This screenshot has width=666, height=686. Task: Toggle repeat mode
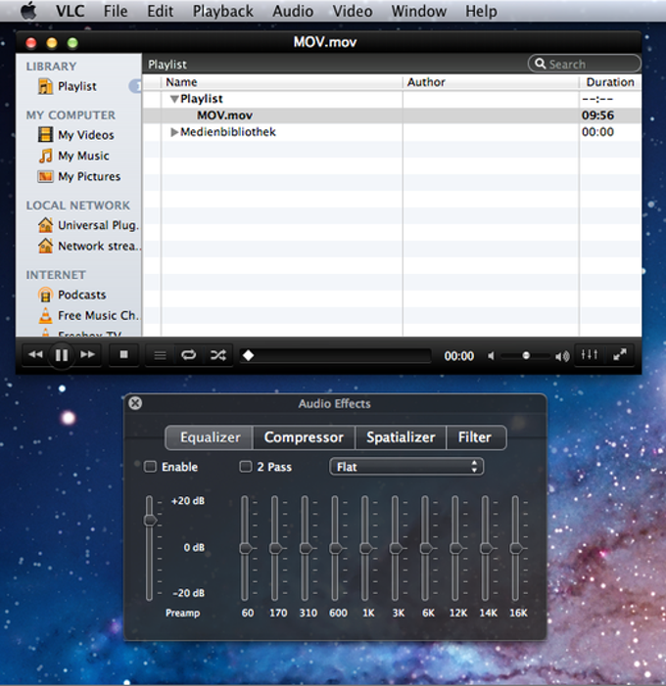pyautogui.click(x=189, y=355)
